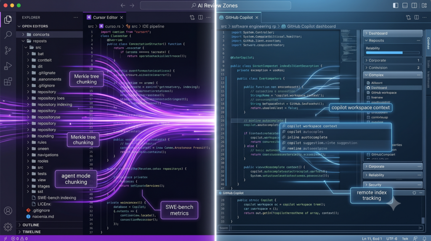Open the Explorer view in the activity bar
The height and width of the screenshot is (241, 431).
click(8, 19)
